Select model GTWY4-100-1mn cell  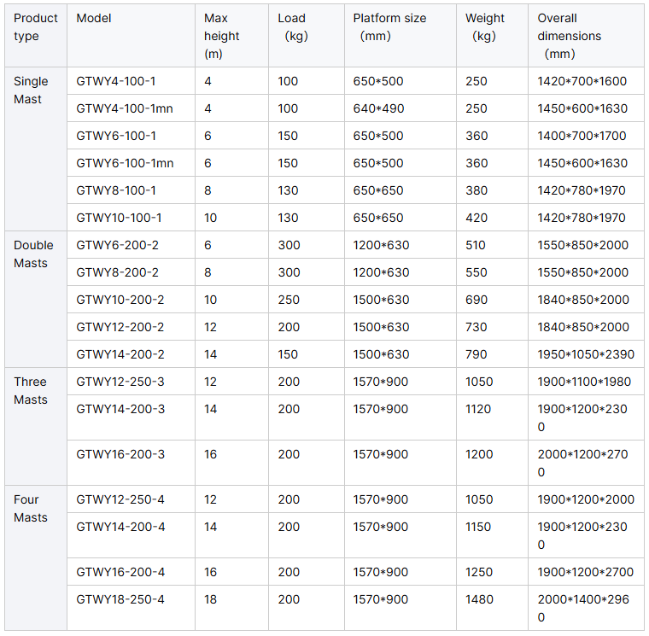point(125,108)
